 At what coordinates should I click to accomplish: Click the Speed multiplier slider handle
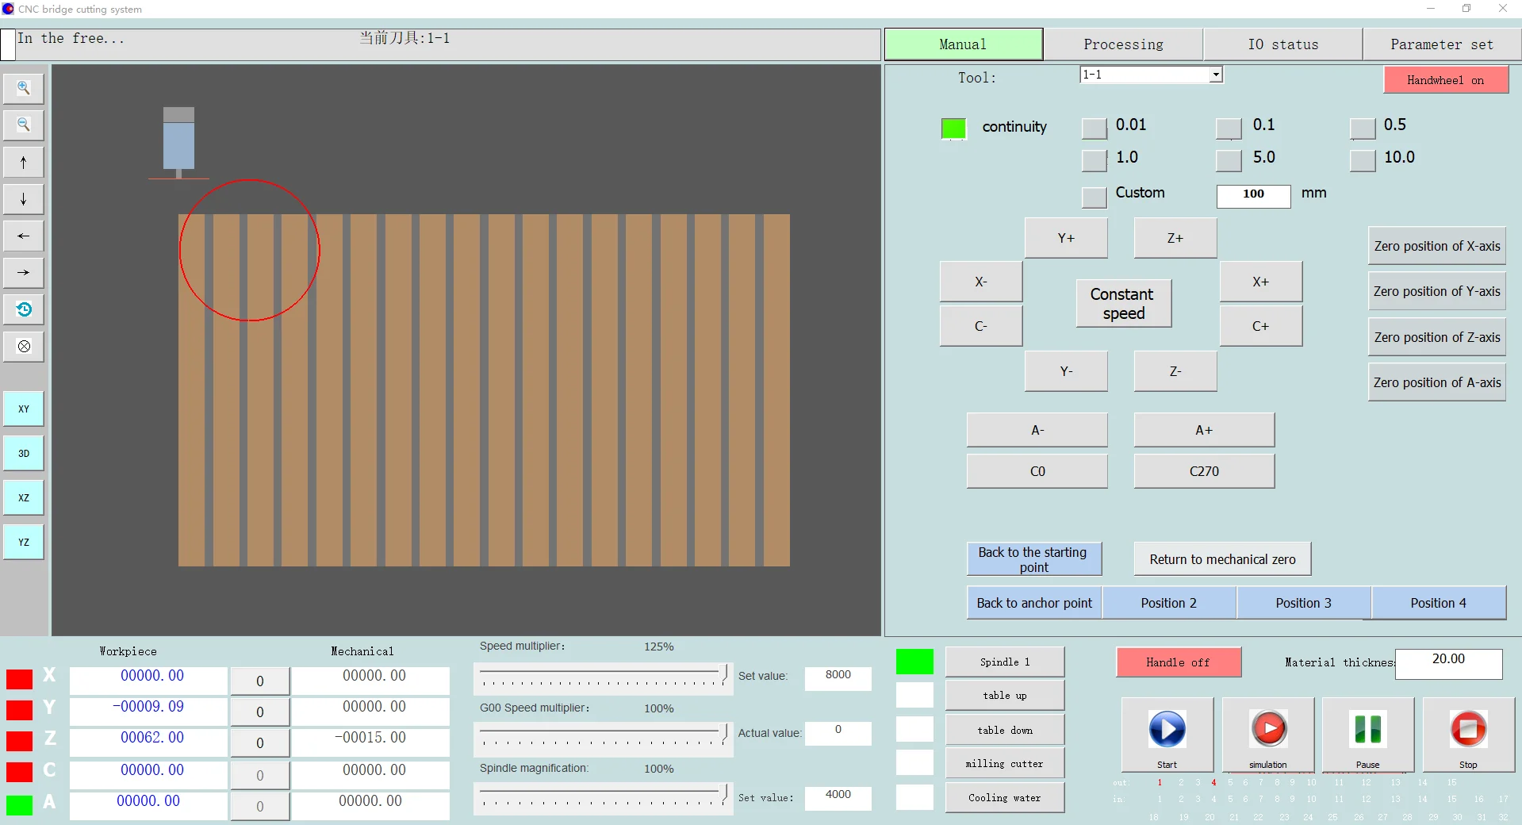click(x=724, y=674)
